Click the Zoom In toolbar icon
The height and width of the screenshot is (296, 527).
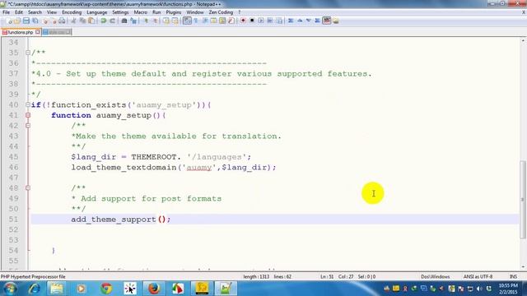tap(146, 21)
